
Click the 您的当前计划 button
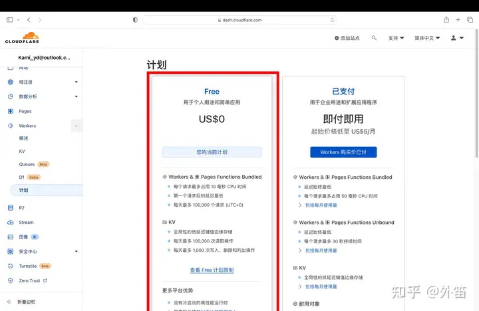(212, 152)
